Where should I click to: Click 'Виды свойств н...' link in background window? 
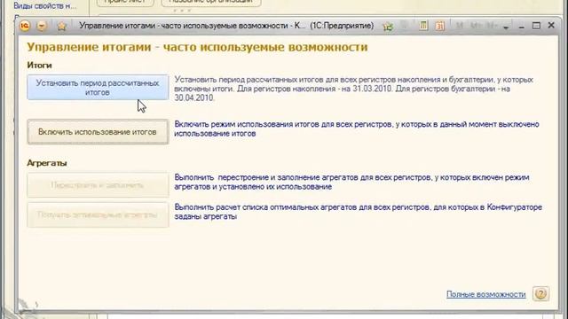45,6
